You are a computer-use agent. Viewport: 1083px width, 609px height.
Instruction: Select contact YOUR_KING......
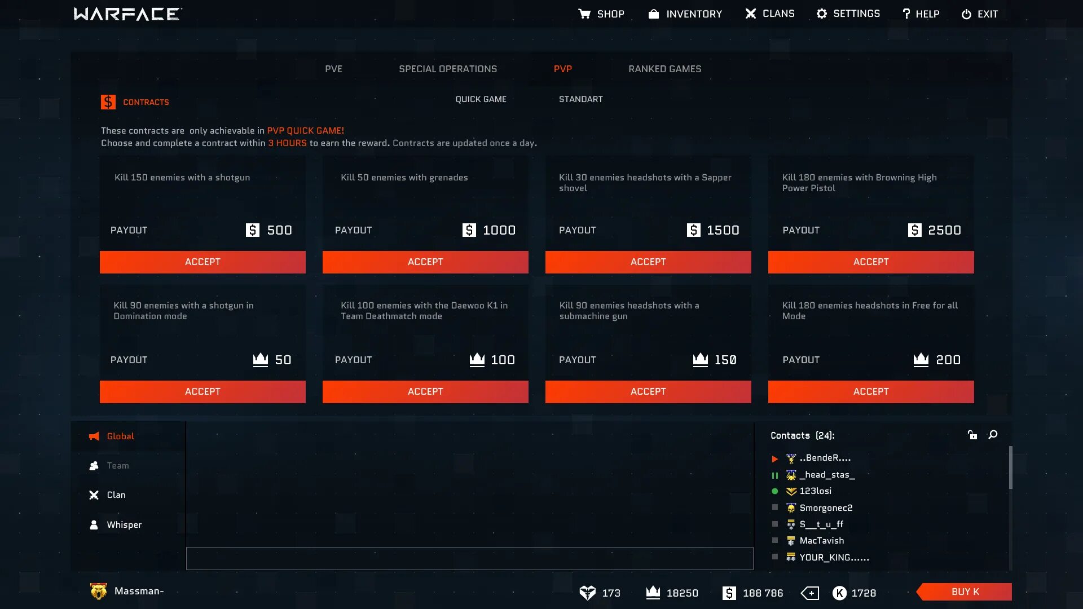(x=834, y=558)
